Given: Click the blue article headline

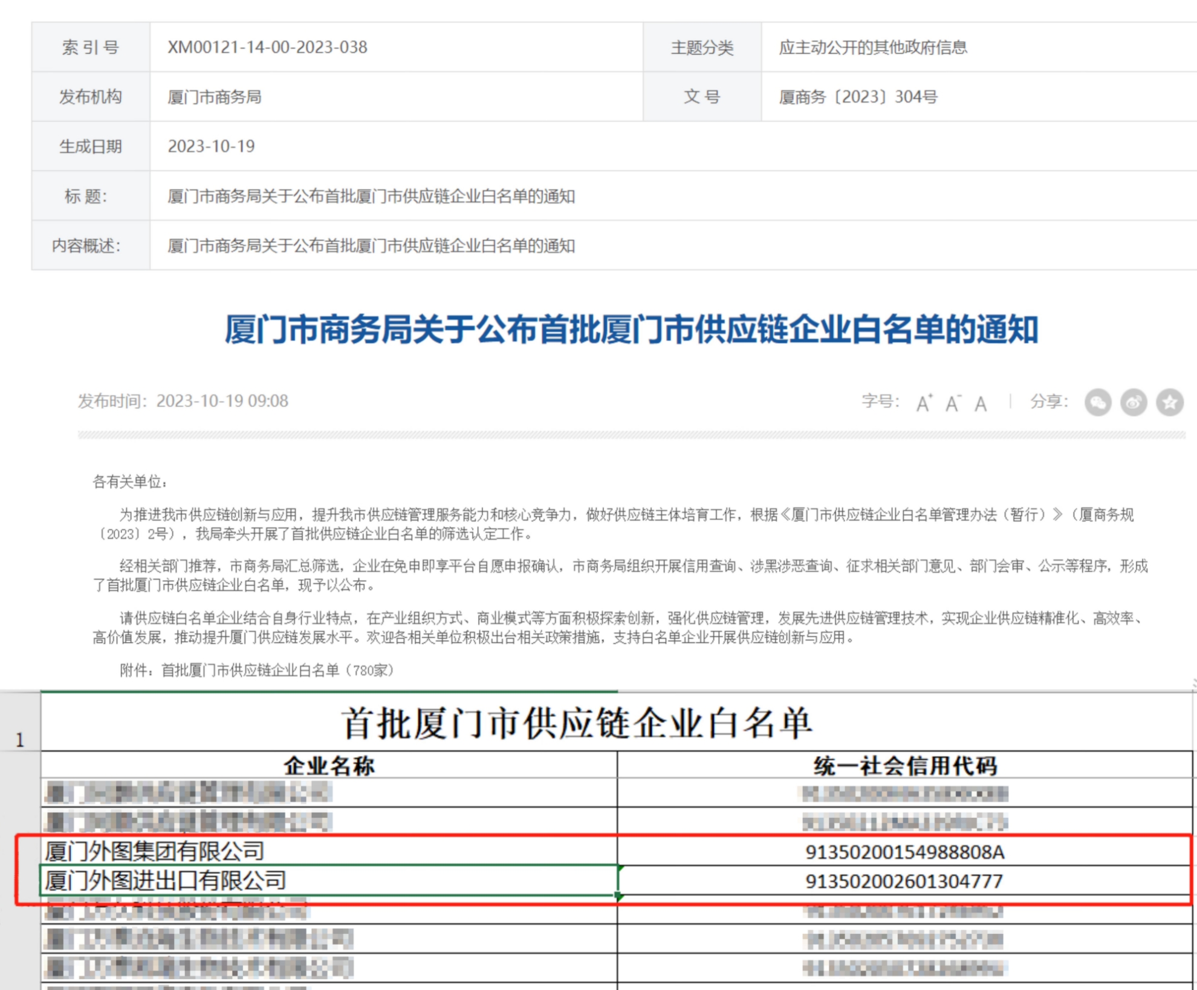Looking at the screenshot, I should pos(631,329).
